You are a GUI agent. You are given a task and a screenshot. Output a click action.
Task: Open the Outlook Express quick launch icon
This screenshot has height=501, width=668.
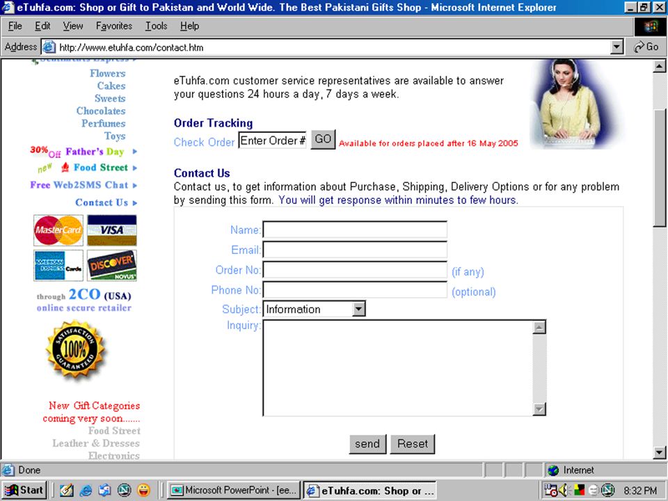point(105,491)
